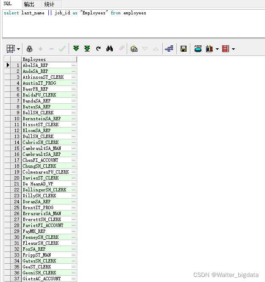This screenshot has width=265, height=282.
Task: Switch to the SQL tab
Action: tap(8, 3)
